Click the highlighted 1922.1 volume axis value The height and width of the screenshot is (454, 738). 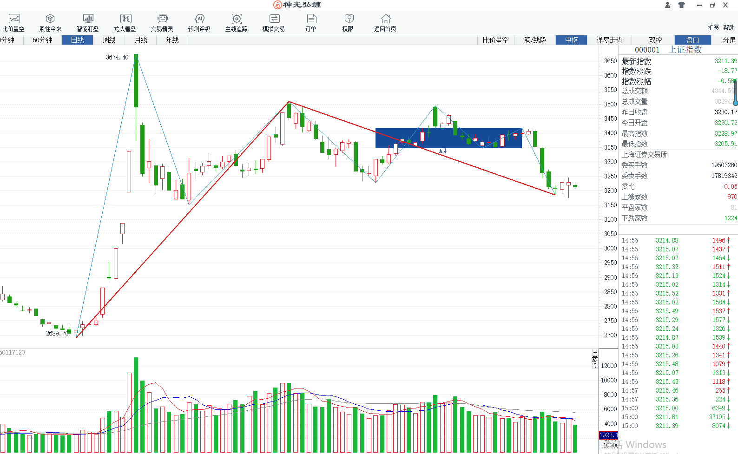coord(608,435)
